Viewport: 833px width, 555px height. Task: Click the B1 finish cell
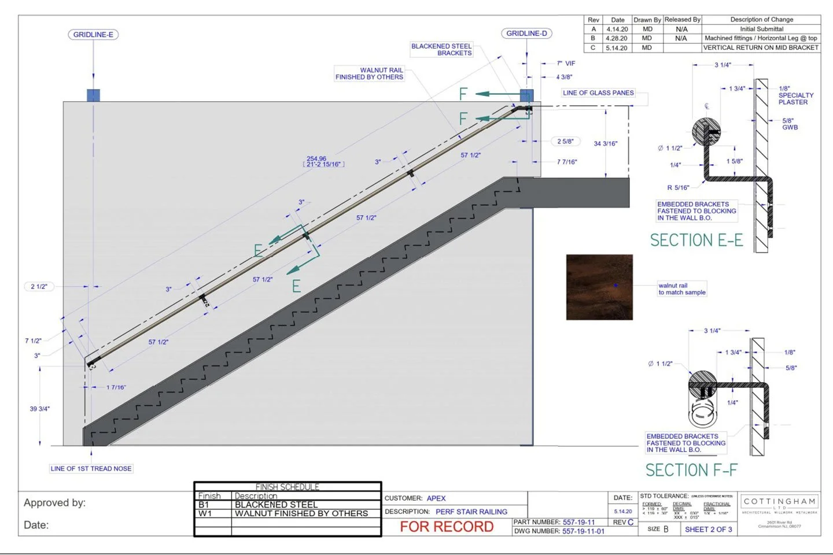(213, 505)
